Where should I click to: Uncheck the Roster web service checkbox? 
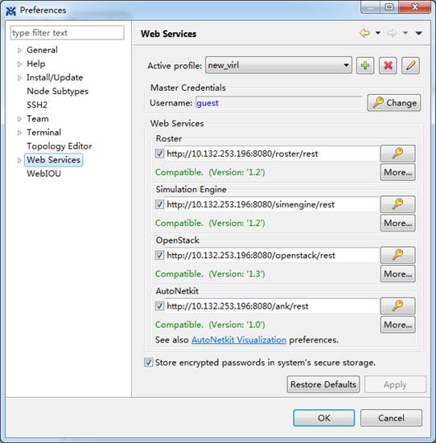tap(159, 154)
